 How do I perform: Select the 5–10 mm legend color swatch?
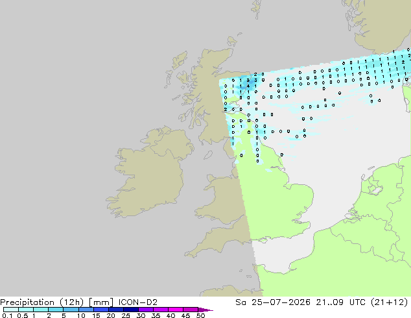71,310
